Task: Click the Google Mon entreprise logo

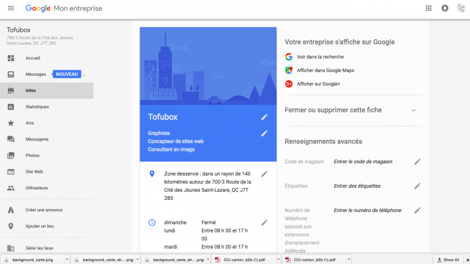Action: [x=64, y=9]
